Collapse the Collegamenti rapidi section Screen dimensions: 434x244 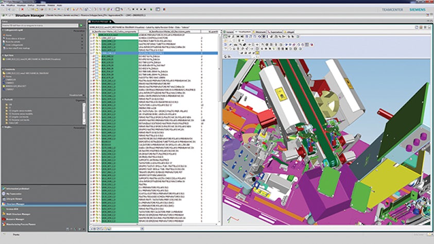(x=3, y=30)
